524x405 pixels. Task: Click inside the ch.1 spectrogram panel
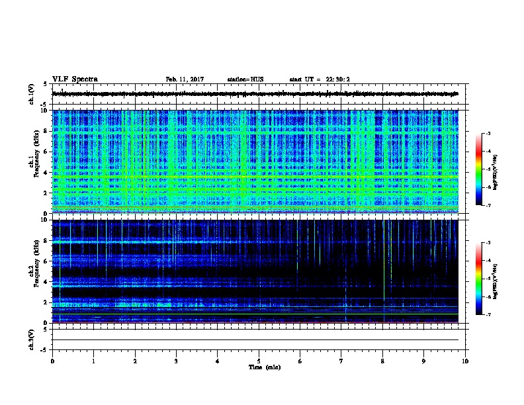coord(255,161)
